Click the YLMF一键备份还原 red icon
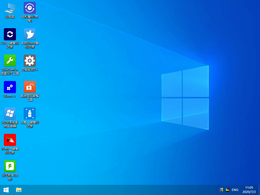Screen dimensions: 260x195 coord(10,140)
